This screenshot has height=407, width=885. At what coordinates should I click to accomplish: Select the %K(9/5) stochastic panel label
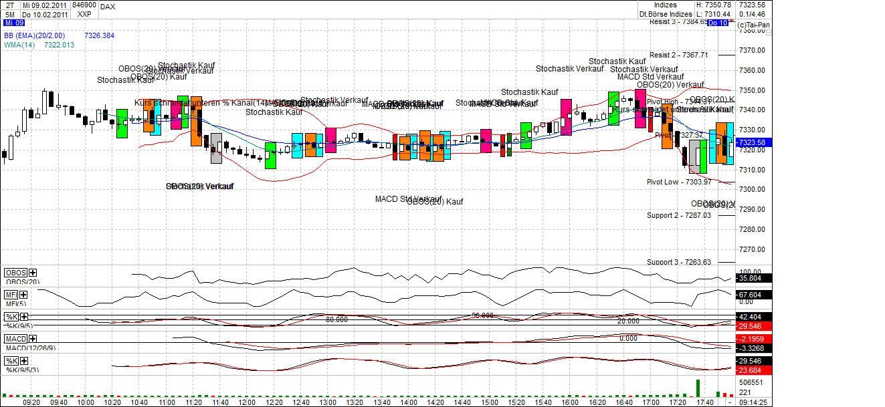(x=12, y=317)
